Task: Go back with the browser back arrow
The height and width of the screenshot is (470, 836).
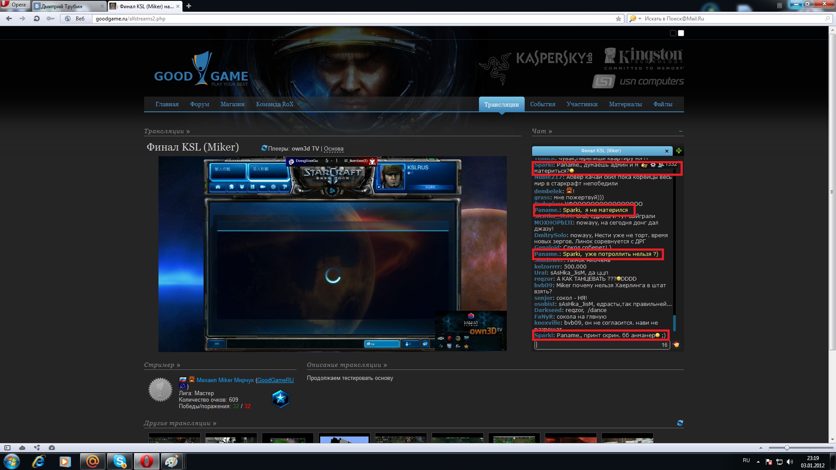Action: 9,19
